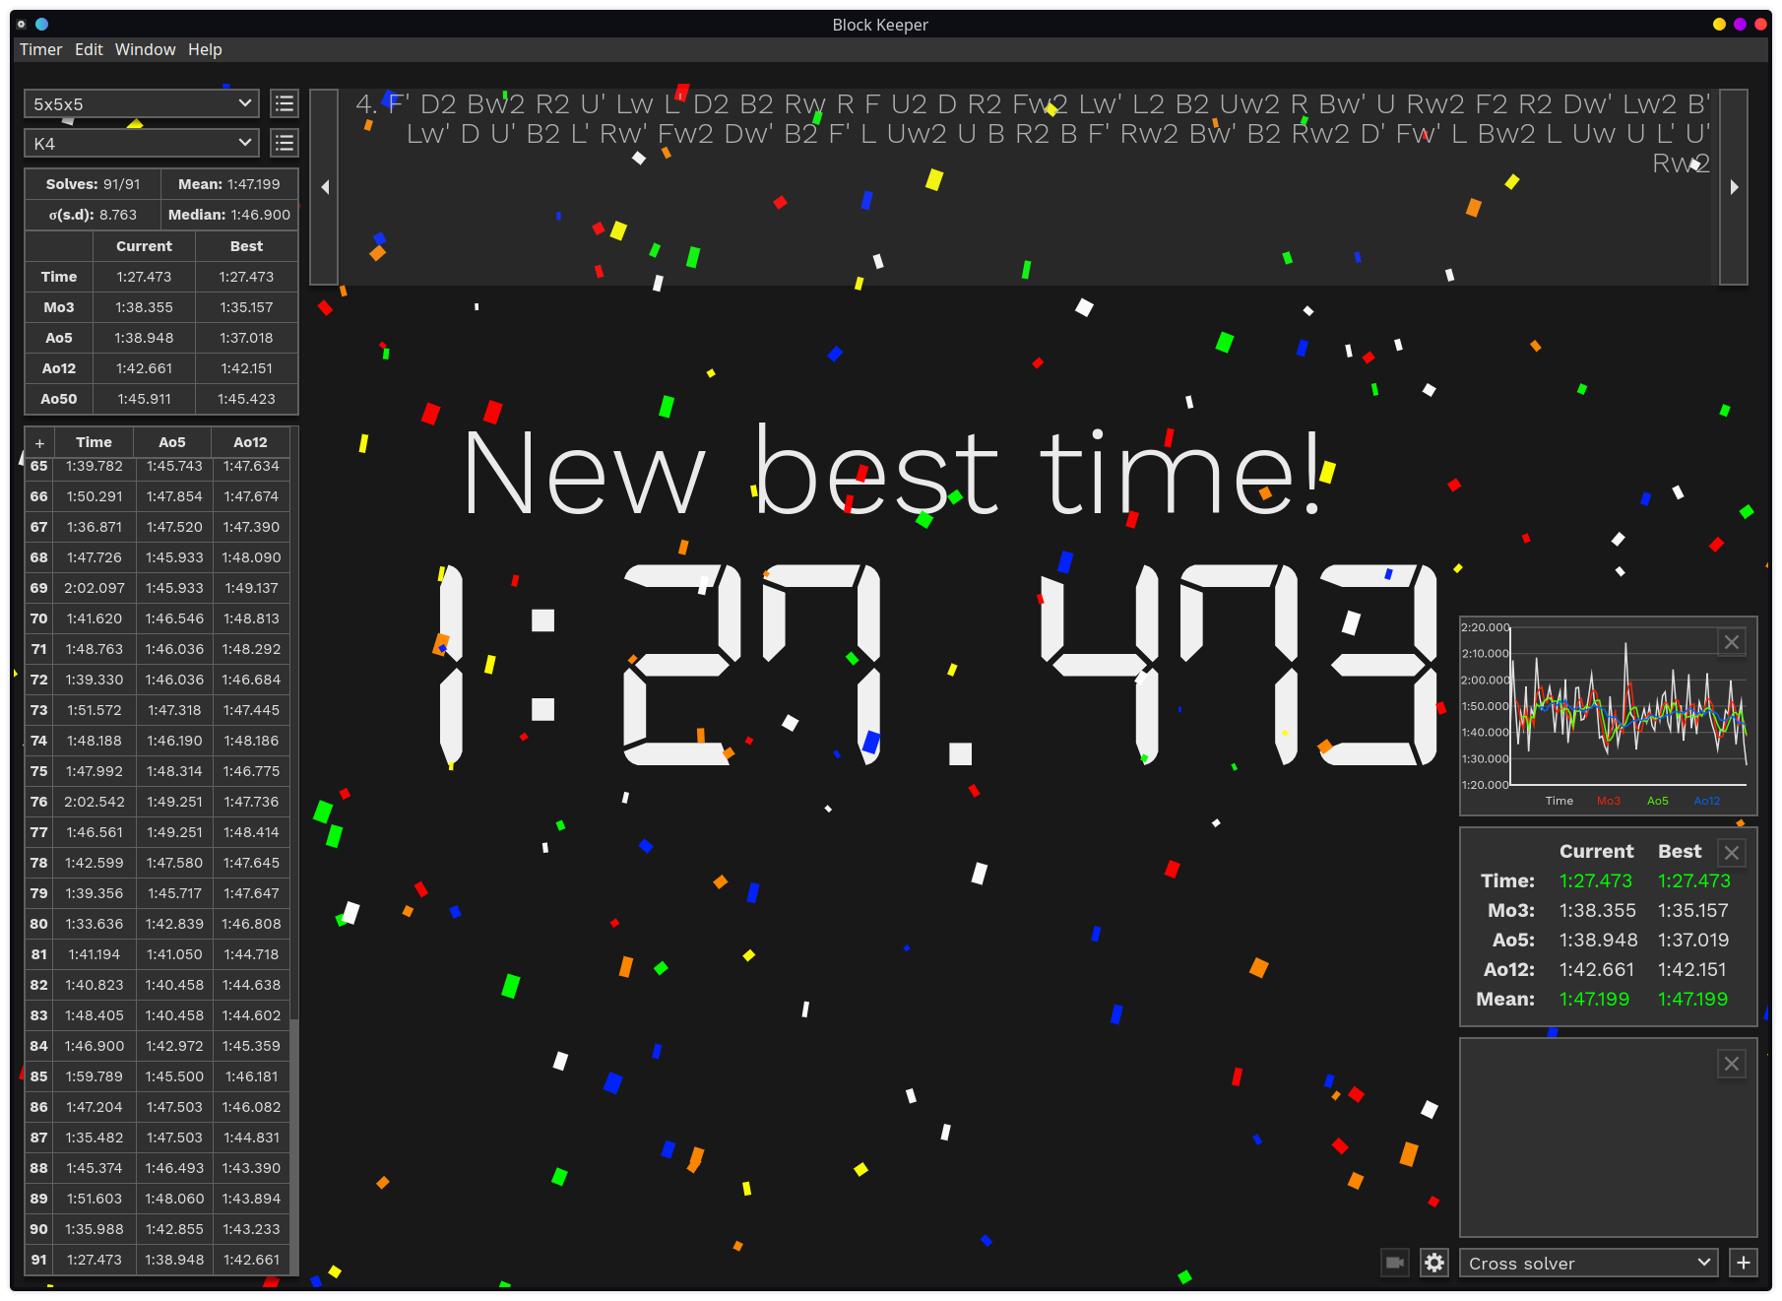1782x1301 pixels.
Task: Click the Median 1:46.900 statistic
Action: click(229, 215)
